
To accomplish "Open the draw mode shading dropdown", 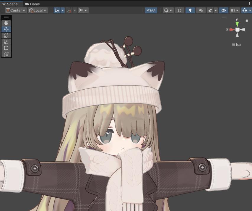I will coord(168,10).
